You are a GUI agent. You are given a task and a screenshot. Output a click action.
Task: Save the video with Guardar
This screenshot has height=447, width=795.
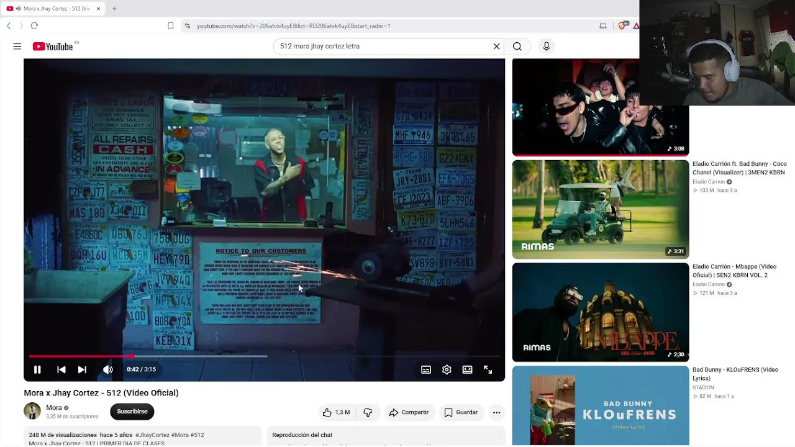[461, 412]
